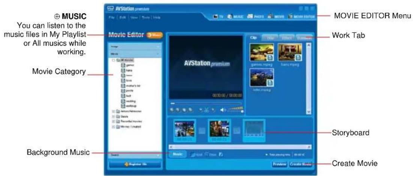Screen dimensions: 413x176
Task: Open the Help menu
Action: click(x=157, y=17)
